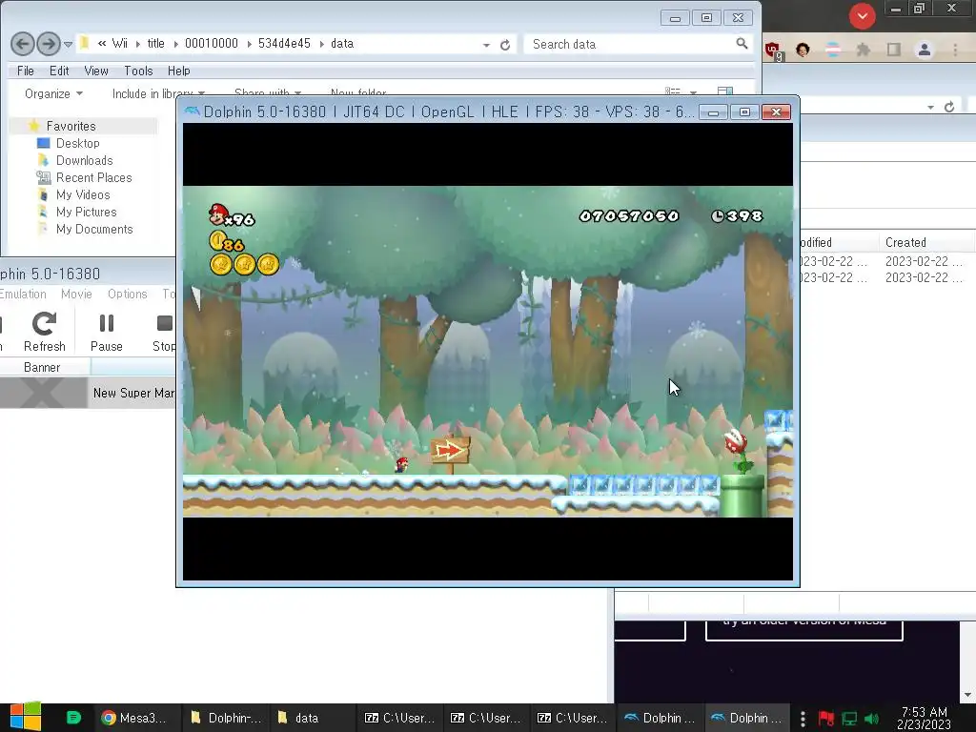Viewport: 976px width, 732px height.
Task: Open the extensions puzzle piece menu
Action: (x=863, y=50)
